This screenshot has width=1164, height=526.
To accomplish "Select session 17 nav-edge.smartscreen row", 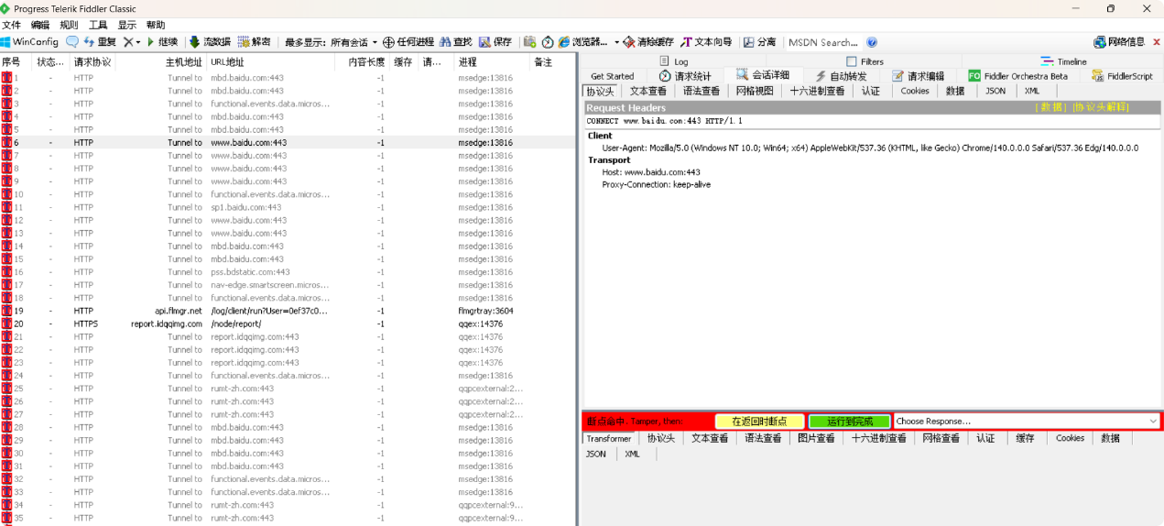I will point(288,285).
